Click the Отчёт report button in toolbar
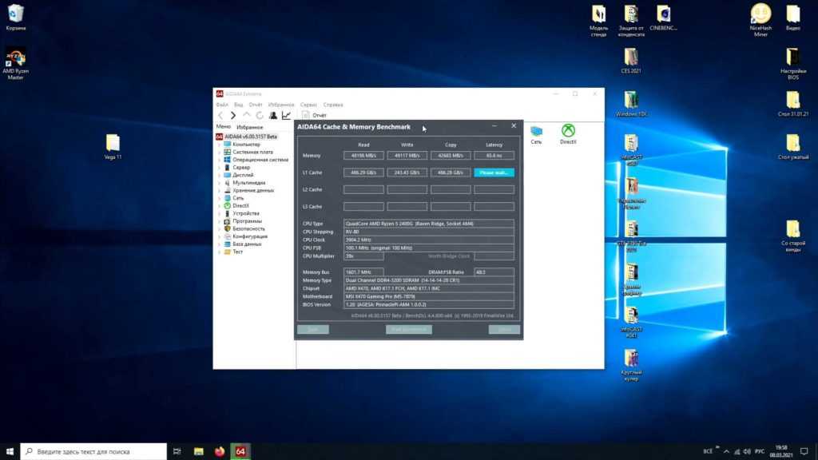Image resolution: width=818 pixels, height=460 pixels. click(x=314, y=116)
